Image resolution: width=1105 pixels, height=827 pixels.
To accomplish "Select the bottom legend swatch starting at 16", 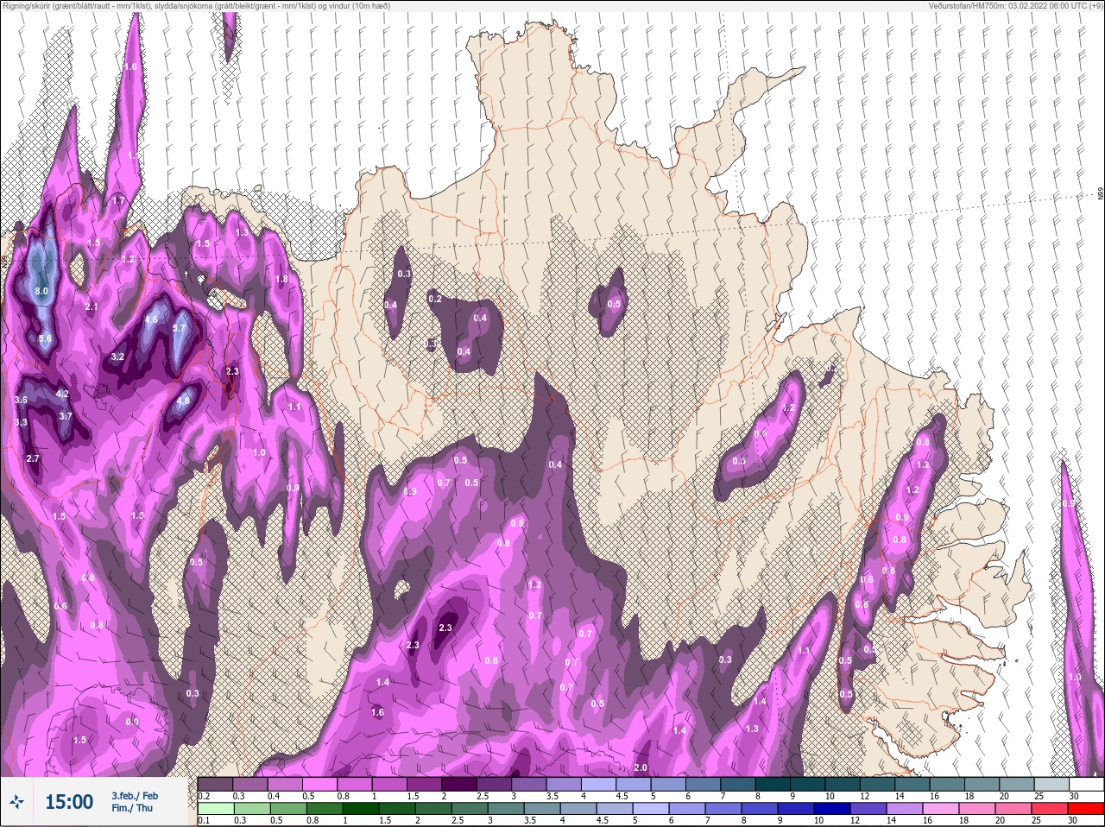I will (942, 809).
